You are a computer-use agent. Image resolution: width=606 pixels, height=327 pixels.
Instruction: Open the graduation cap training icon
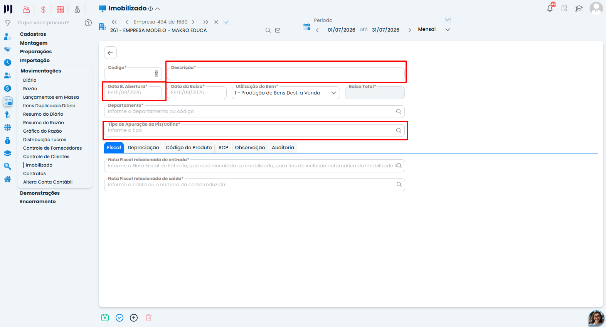click(x=579, y=8)
